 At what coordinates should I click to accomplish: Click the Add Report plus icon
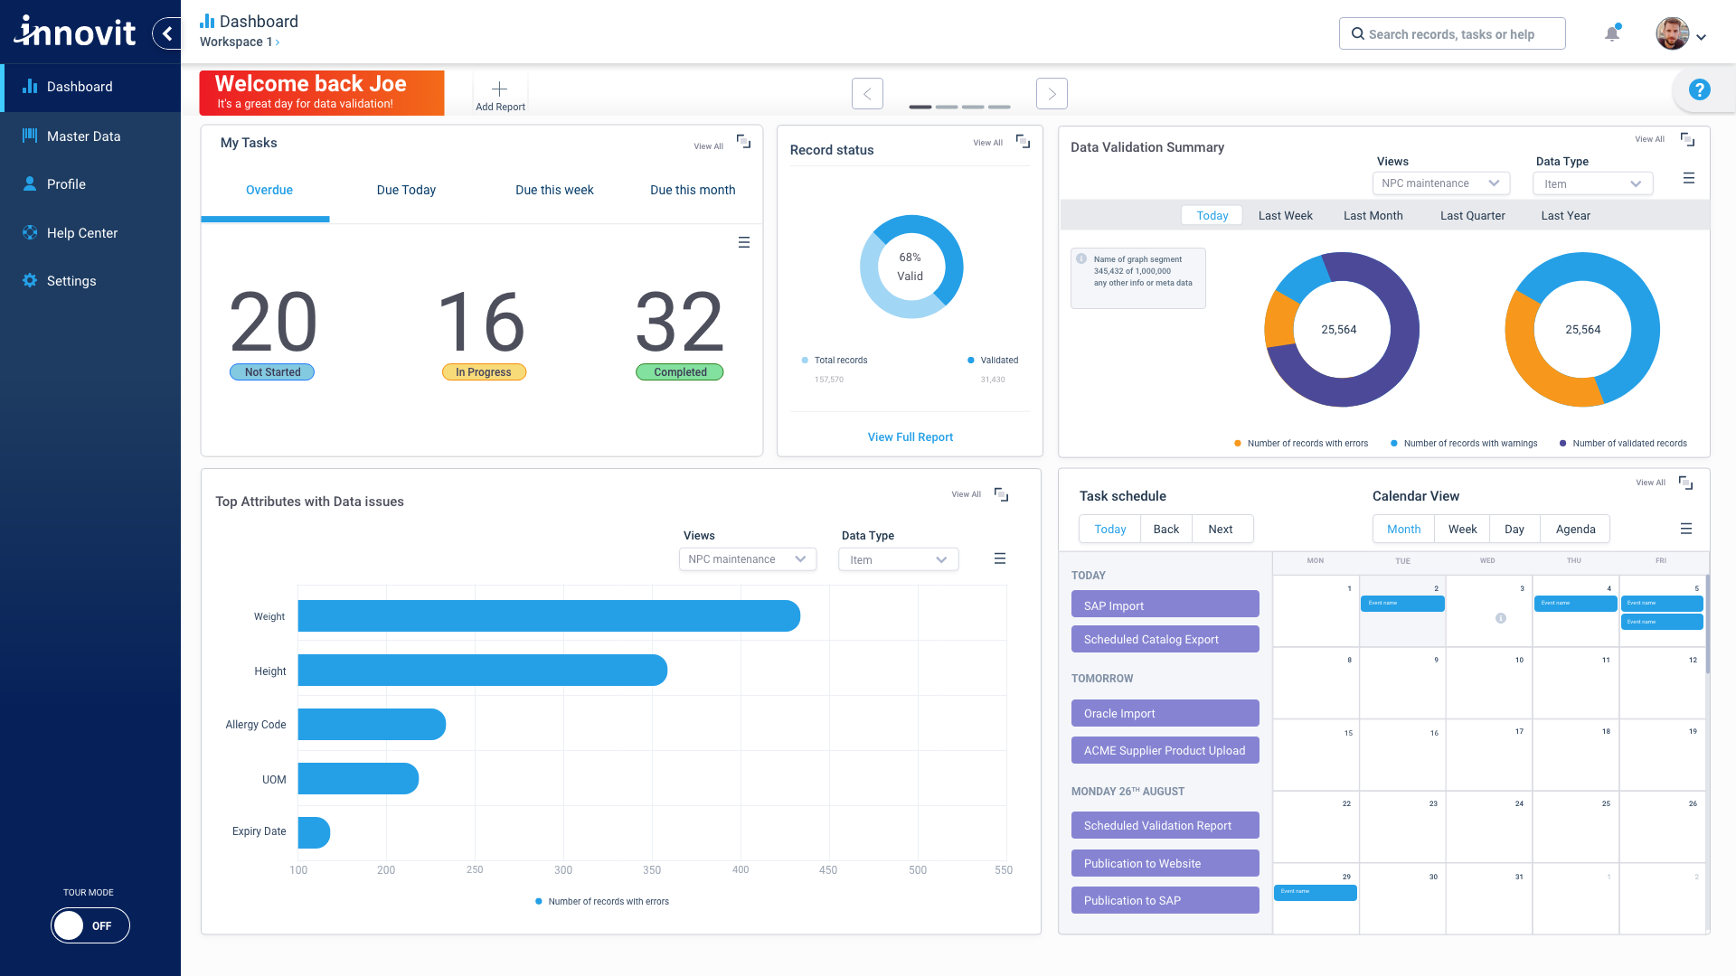click(499, 89)
